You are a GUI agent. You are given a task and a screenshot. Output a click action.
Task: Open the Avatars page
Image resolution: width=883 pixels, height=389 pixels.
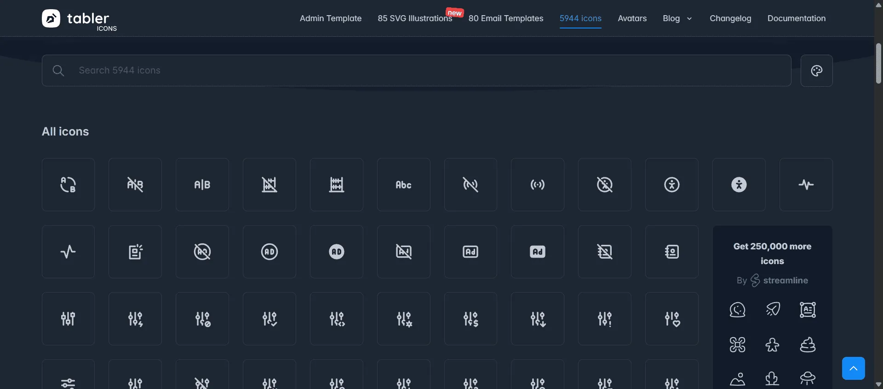click(x=632, y=18)
